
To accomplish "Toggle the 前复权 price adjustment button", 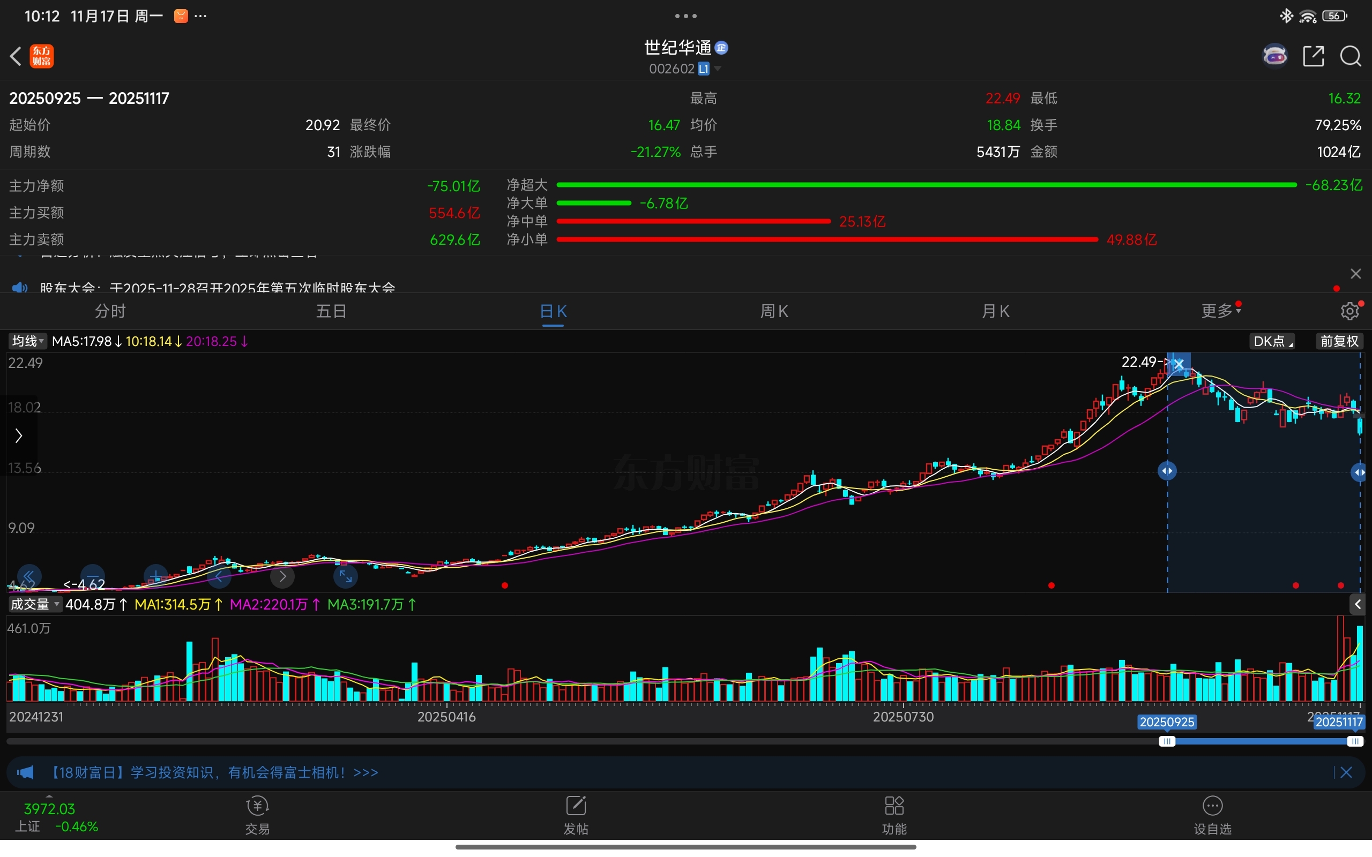I will click(1339, 341).
